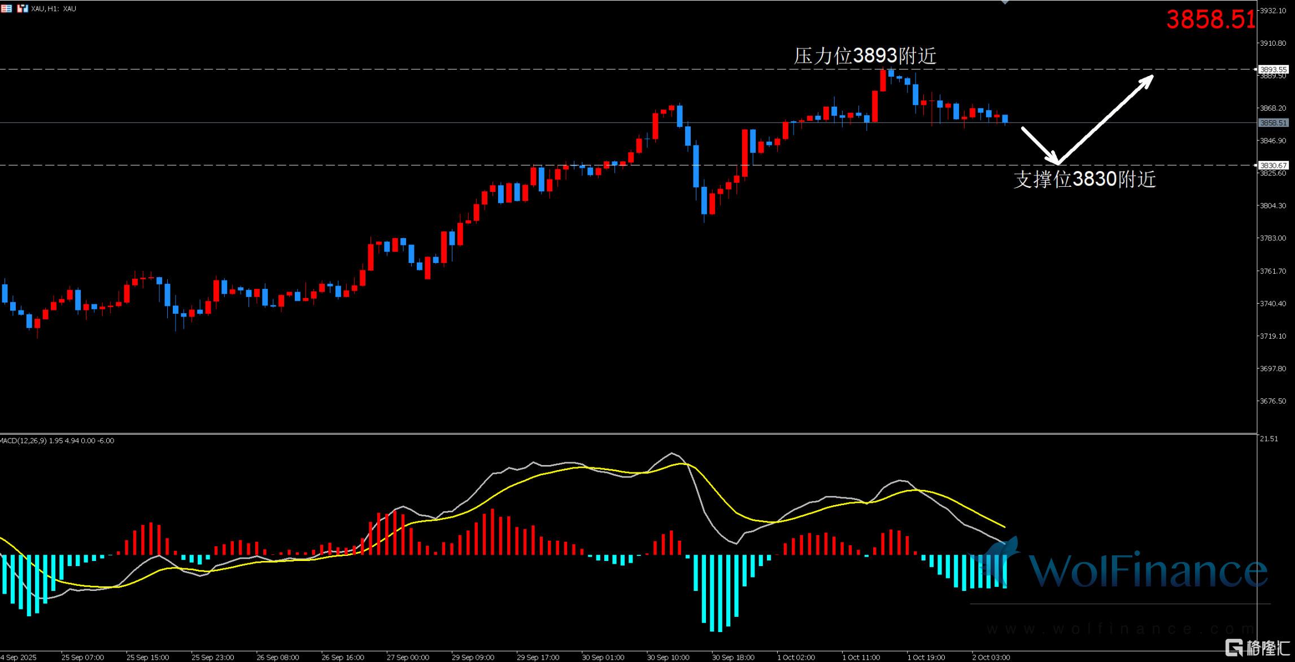
Task: Click the last blue candlestick on chart
Action: tap(1005, 119)
